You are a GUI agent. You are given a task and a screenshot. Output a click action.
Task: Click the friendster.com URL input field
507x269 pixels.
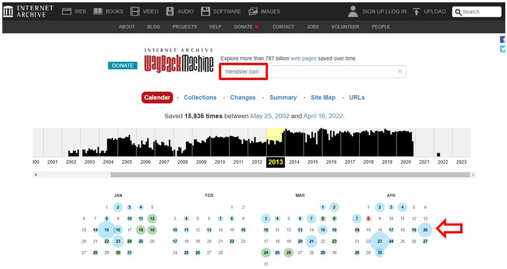312,71
